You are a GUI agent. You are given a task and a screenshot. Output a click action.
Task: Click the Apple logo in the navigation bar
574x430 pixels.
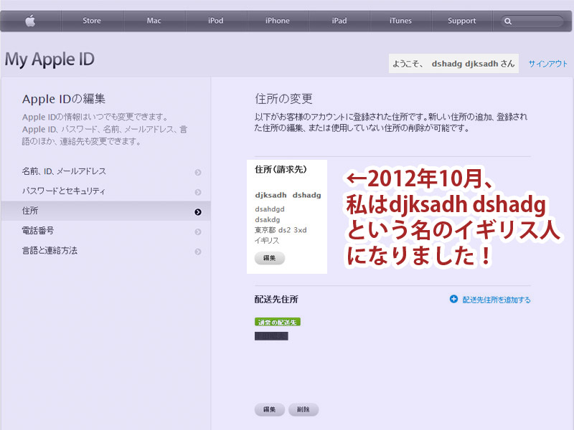coord(30,21)
